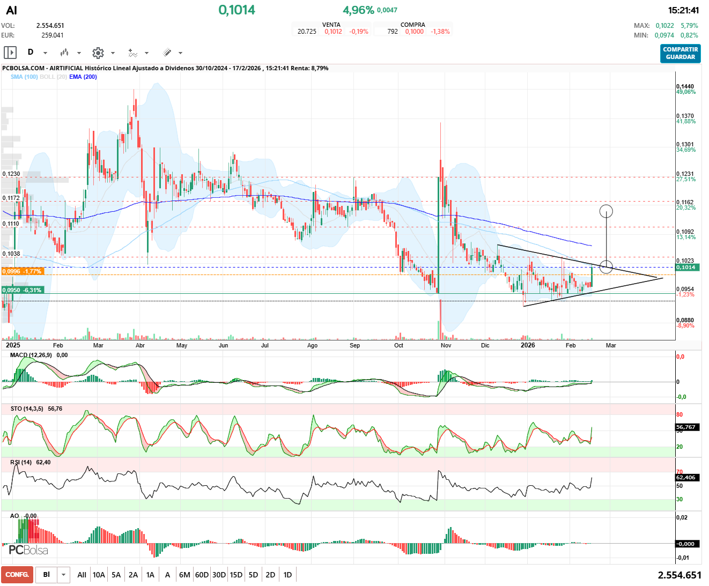This screenshot has height=586, width=709.
Task: Click the Nov label on time axis
Action: point(446,345)
